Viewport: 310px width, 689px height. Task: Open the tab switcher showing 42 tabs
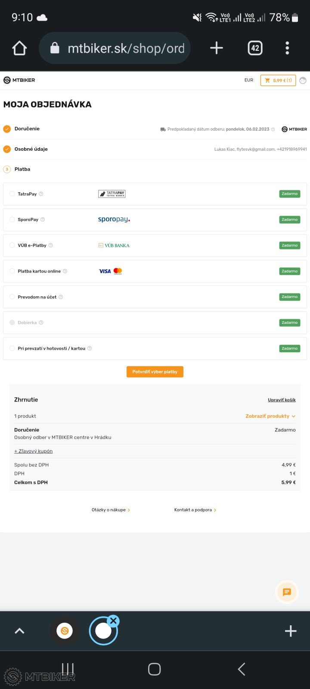[x=255, y=48]
